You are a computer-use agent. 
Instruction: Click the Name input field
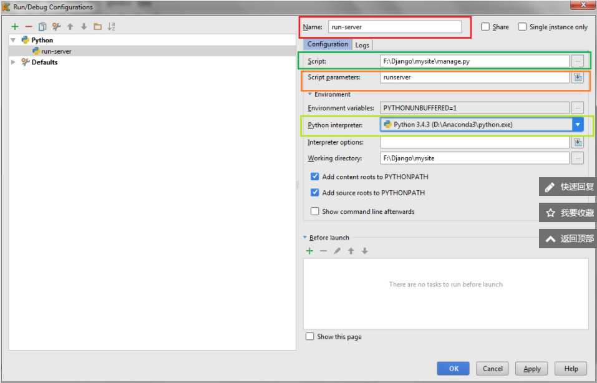tap(395, 27)
